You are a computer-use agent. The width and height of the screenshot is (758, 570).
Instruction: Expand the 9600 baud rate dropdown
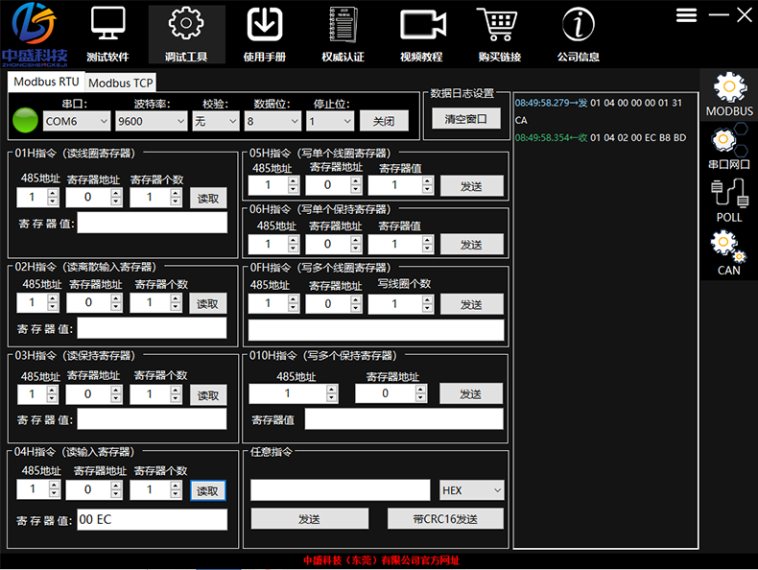(x=151, y=121)
